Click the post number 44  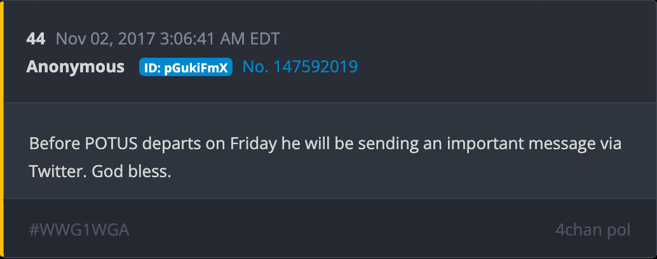(36, 39)
